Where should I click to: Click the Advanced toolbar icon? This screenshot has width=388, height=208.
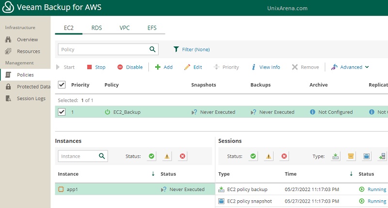pos(334,67)
